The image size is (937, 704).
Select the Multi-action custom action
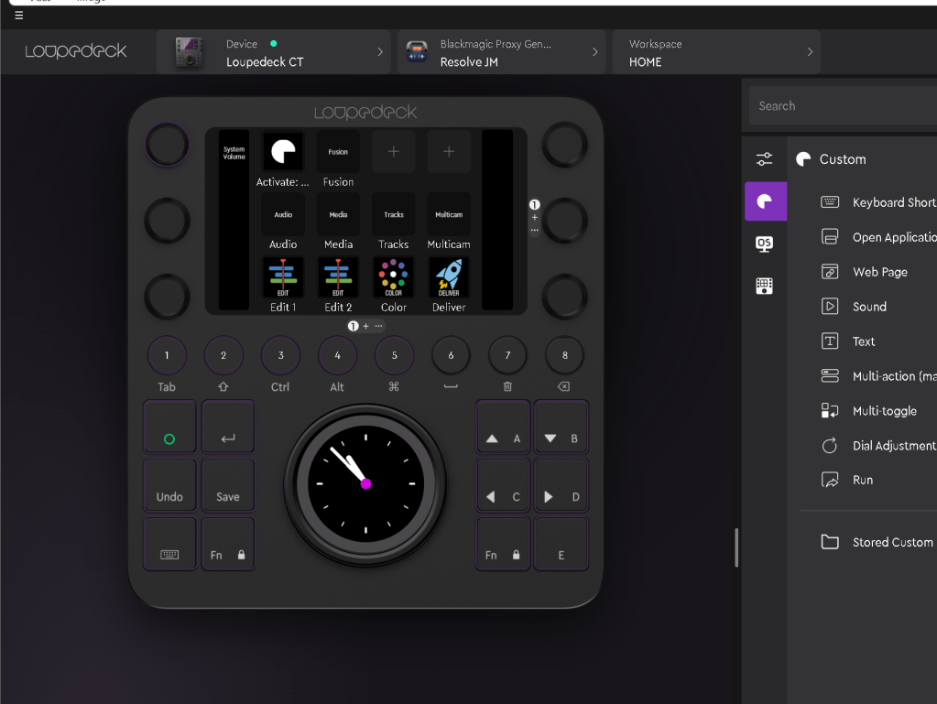[878, 375]
